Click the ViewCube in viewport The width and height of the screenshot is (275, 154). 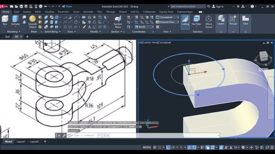(263, 56)
